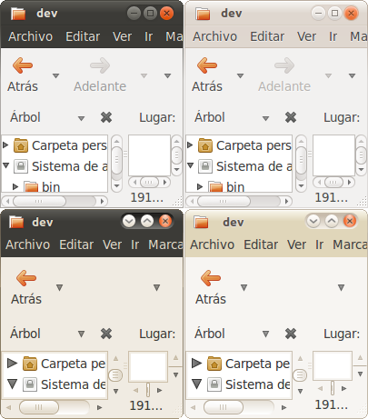The image size is (368, 419).
Task: Click 'Lugar:' label in top-right window
Action: coord(342,117)
